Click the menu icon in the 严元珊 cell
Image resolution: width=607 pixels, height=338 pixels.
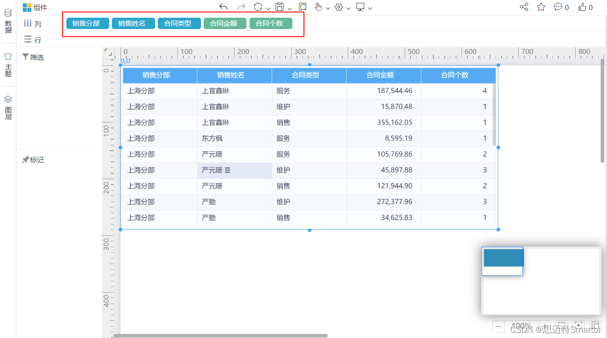[x=228, y=170]
